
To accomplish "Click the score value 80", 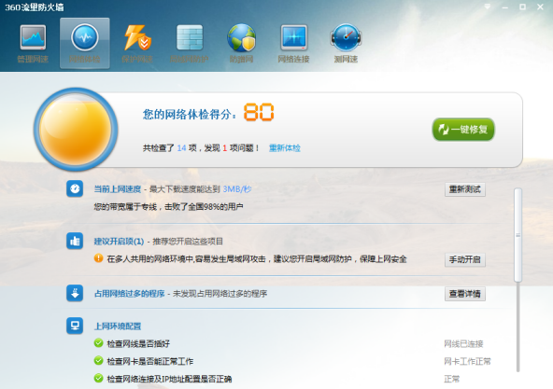I will pyautogui.click(x=259, y=112).
